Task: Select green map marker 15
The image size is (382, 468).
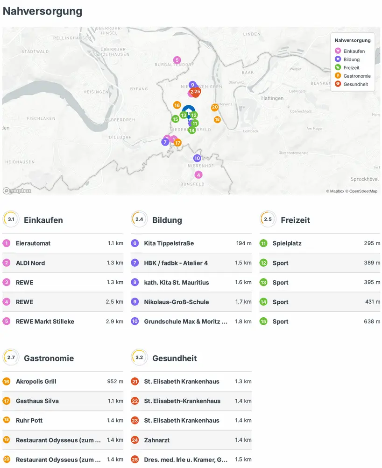Action: point(175,119)
